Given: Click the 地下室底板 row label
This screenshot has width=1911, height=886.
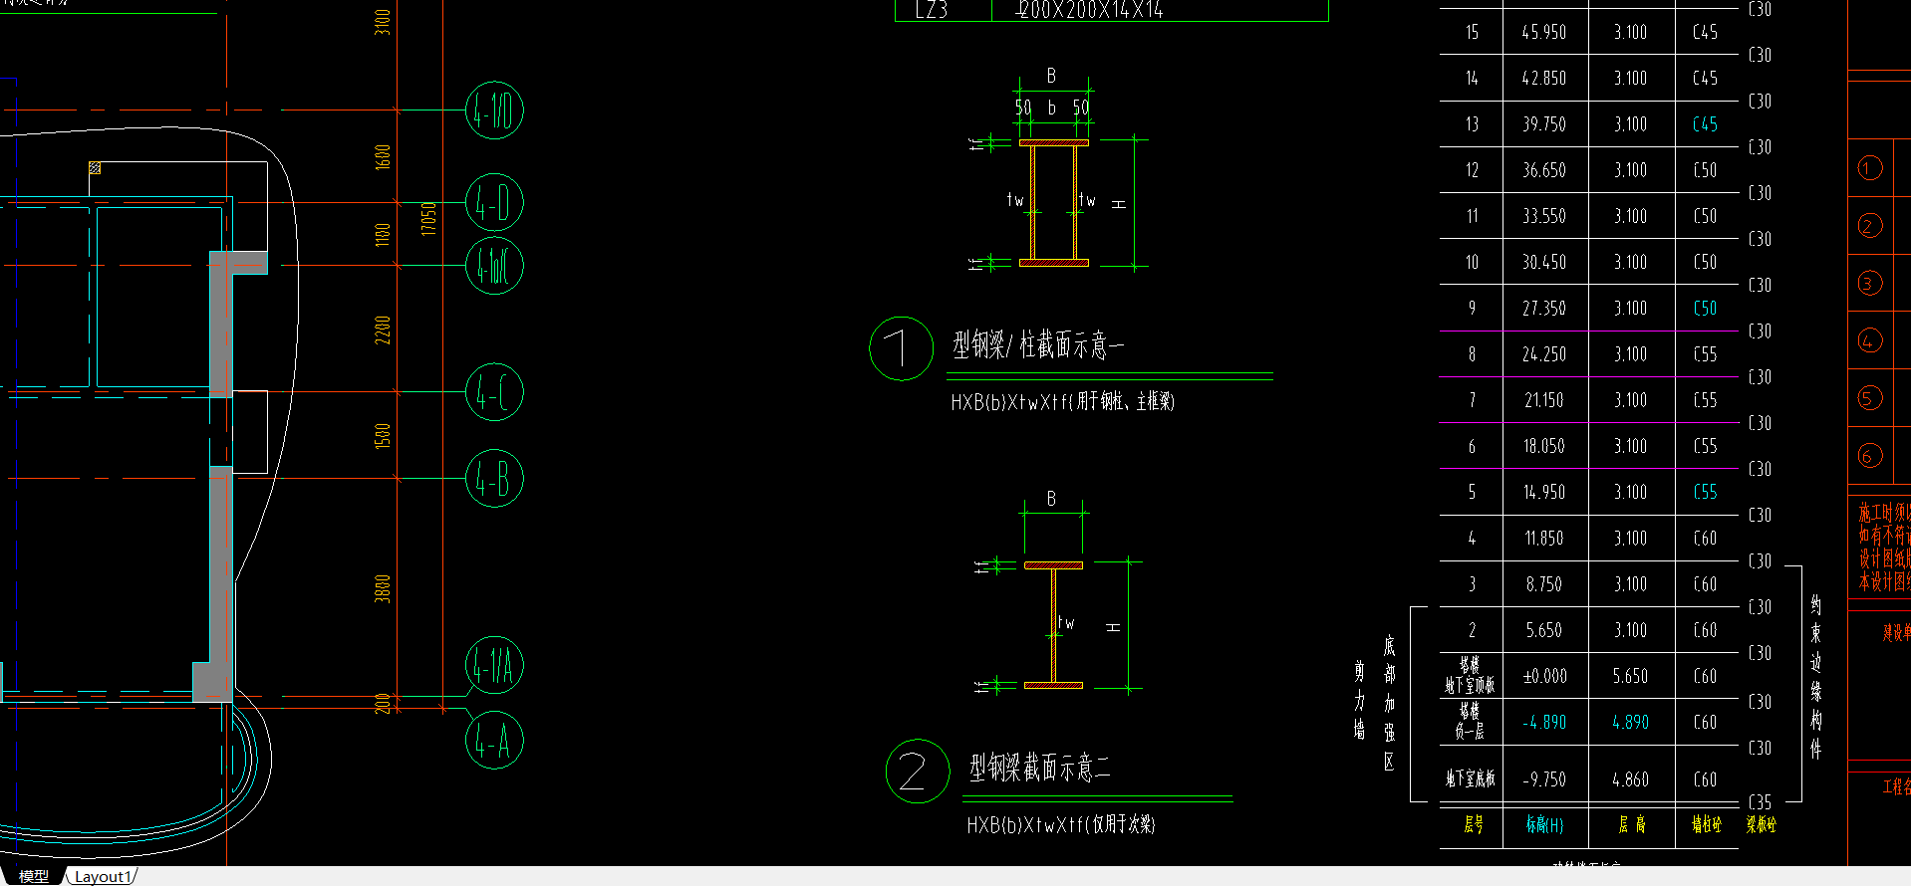Looking at the screenshot, I should (1471, 779).
